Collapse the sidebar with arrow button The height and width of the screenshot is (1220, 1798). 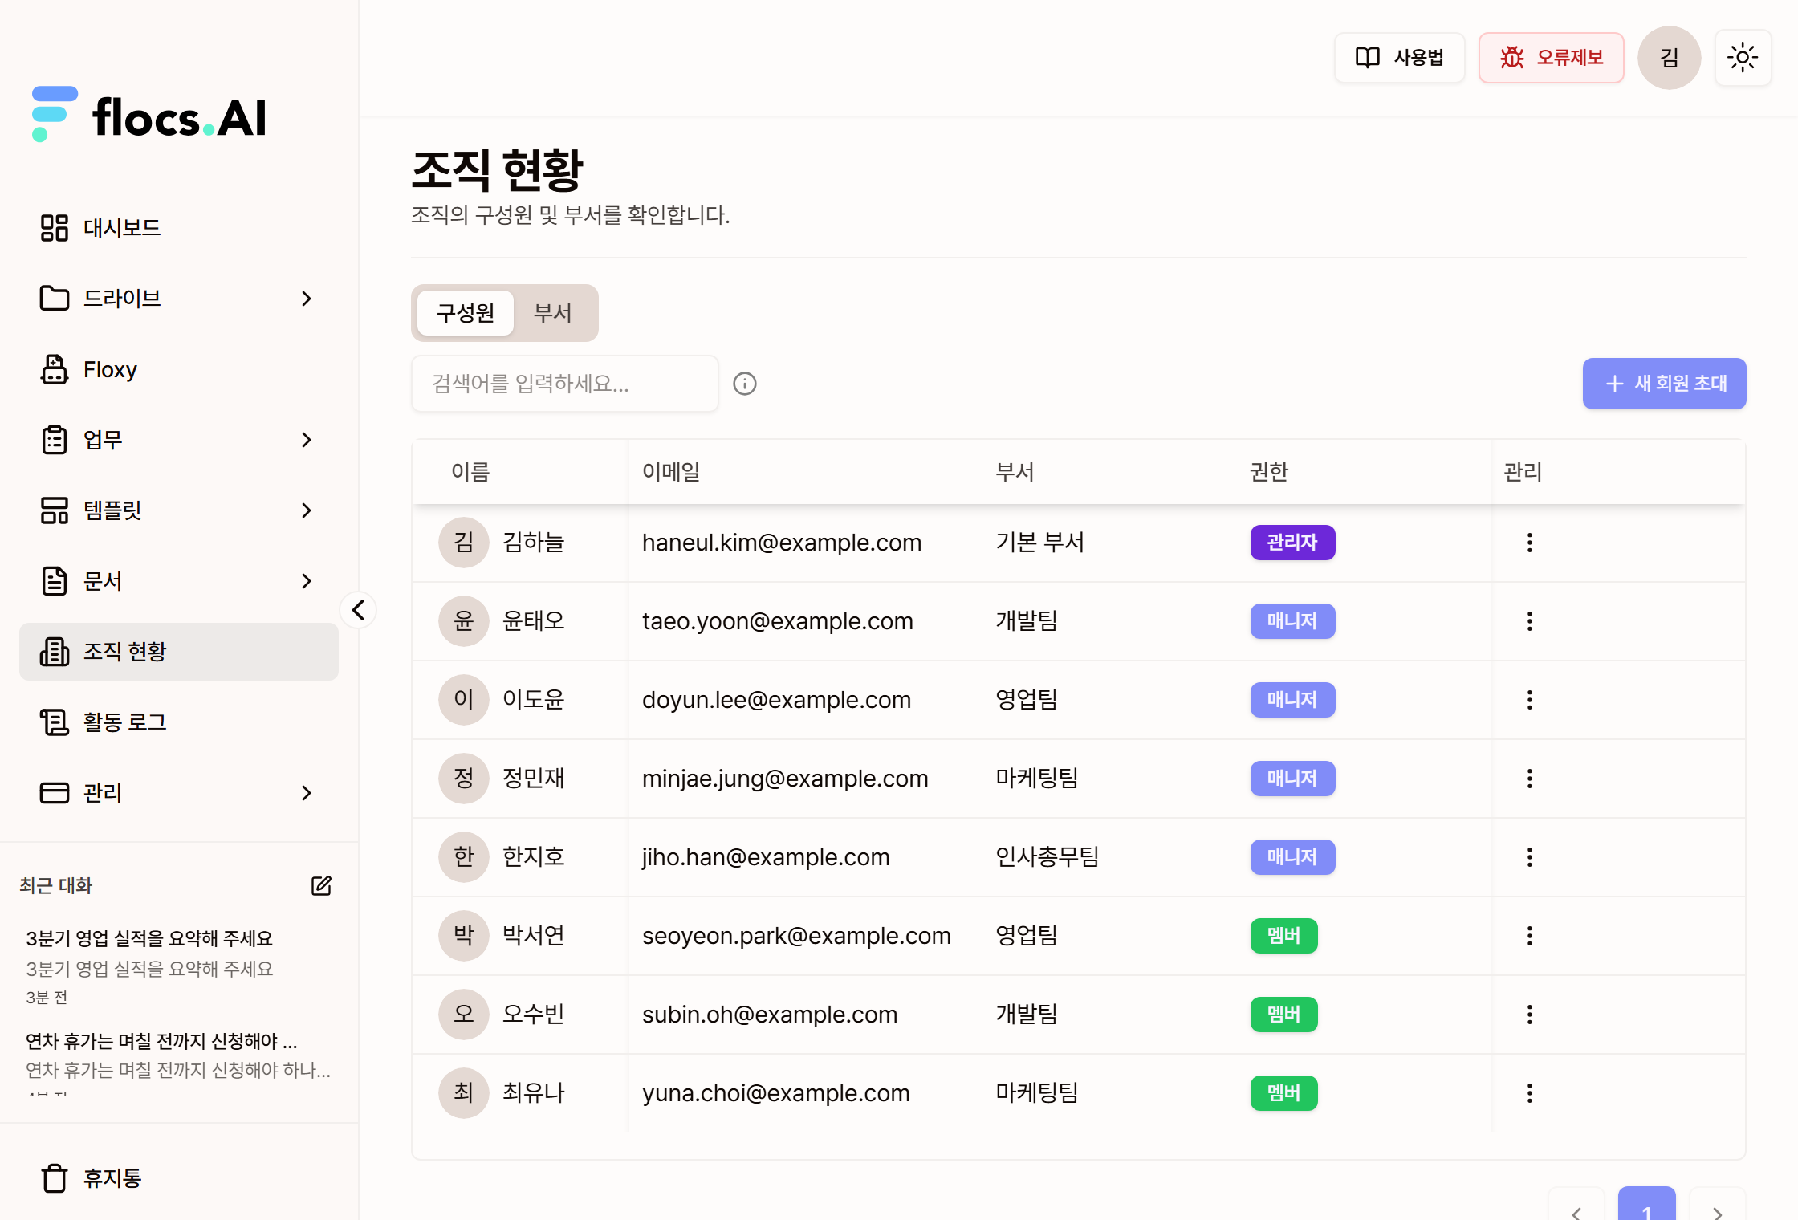358,610
